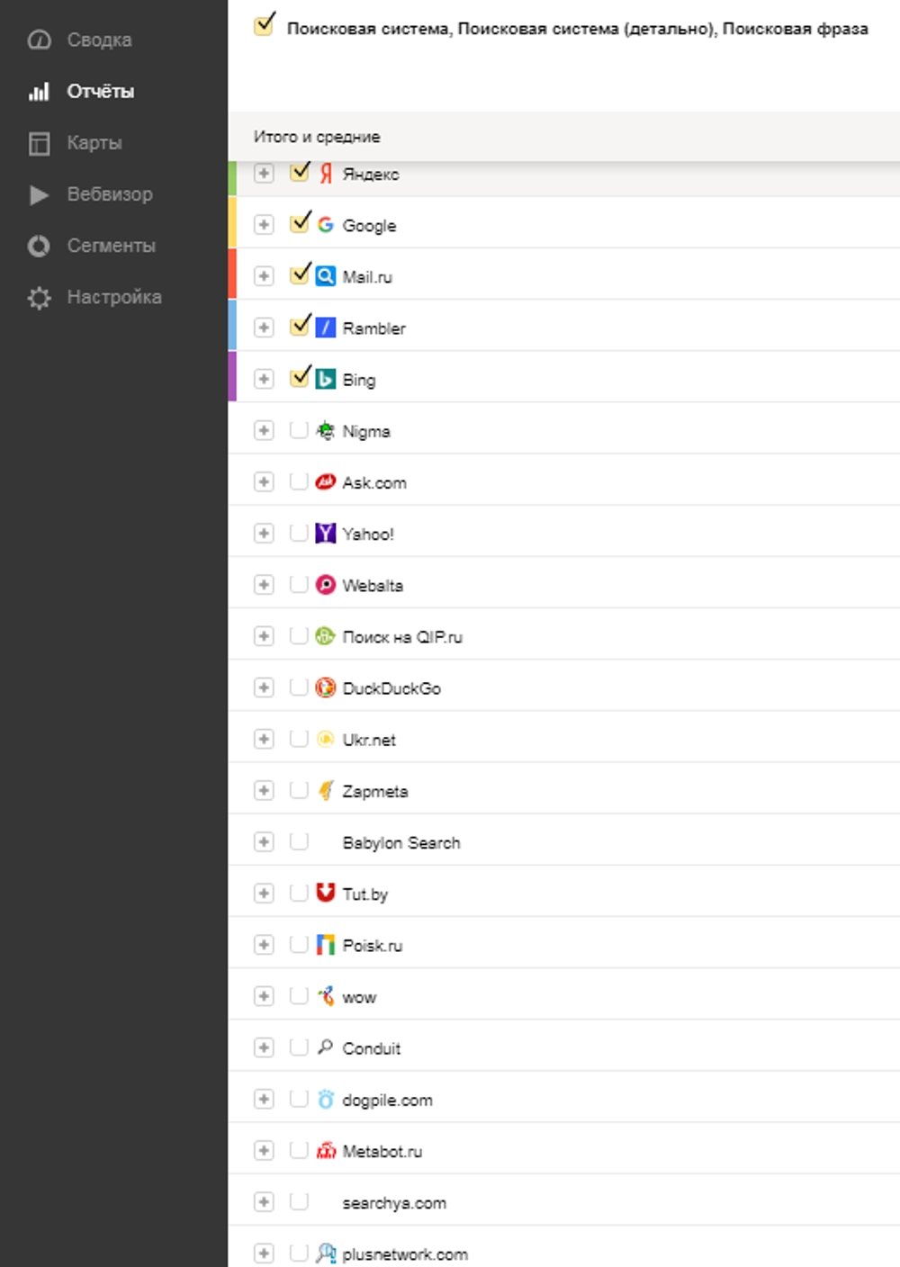Expand the Ukr.net row
Screen dimensions: 900x1267
[263, 739]
